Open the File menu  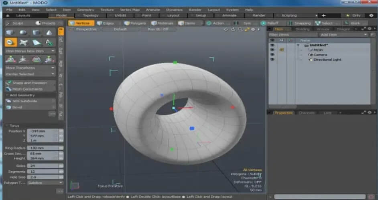9,10
